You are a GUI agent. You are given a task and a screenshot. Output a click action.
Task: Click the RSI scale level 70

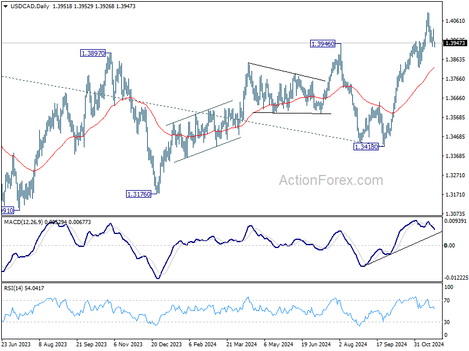pyautogui.click(x=447, y=301)
